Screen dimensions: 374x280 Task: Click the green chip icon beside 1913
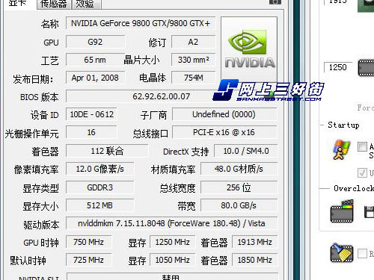tap(366, 5)
